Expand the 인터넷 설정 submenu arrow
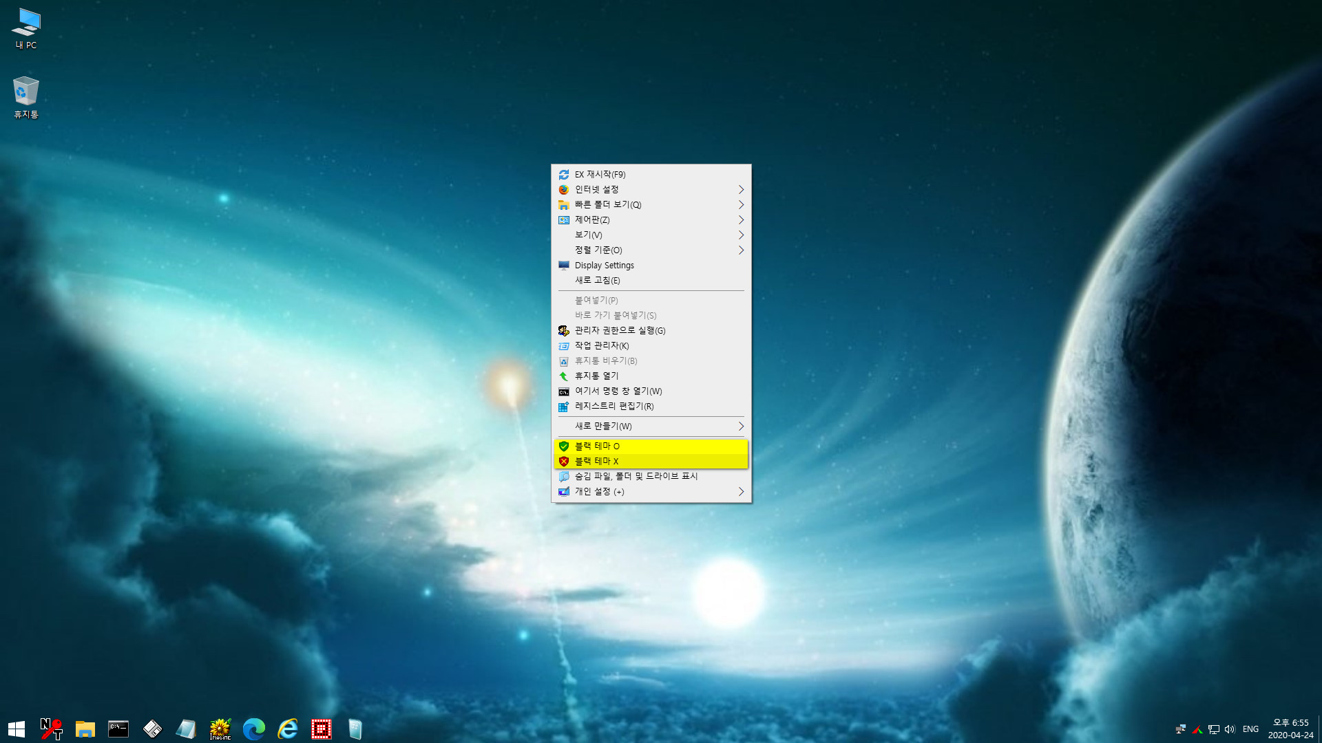This screenshot has width=1322, height=743. click(x=741, y=190)
